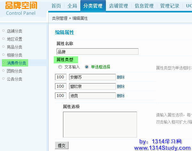Select the 文本输入 radio button
The height and width of the screenshot is (151, 192).
coord(60,67)
